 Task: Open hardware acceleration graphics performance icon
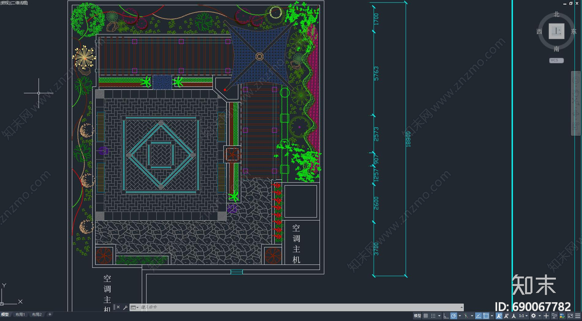point(562,316)
